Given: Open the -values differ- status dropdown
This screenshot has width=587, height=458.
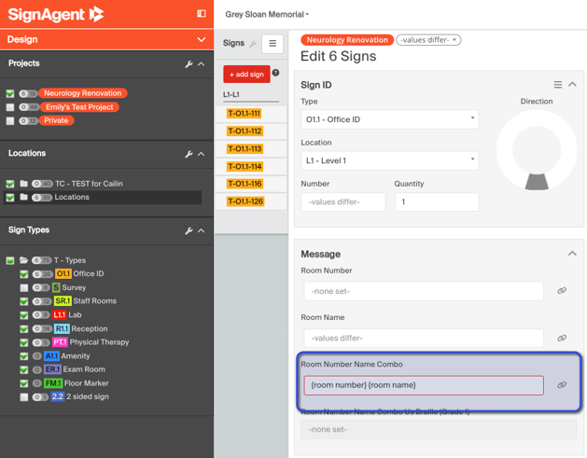Looking at the screenshot, I should [x=428, y=40].
